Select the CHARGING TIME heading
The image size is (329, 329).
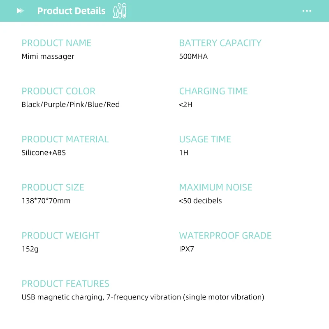[x=213, y=91]
